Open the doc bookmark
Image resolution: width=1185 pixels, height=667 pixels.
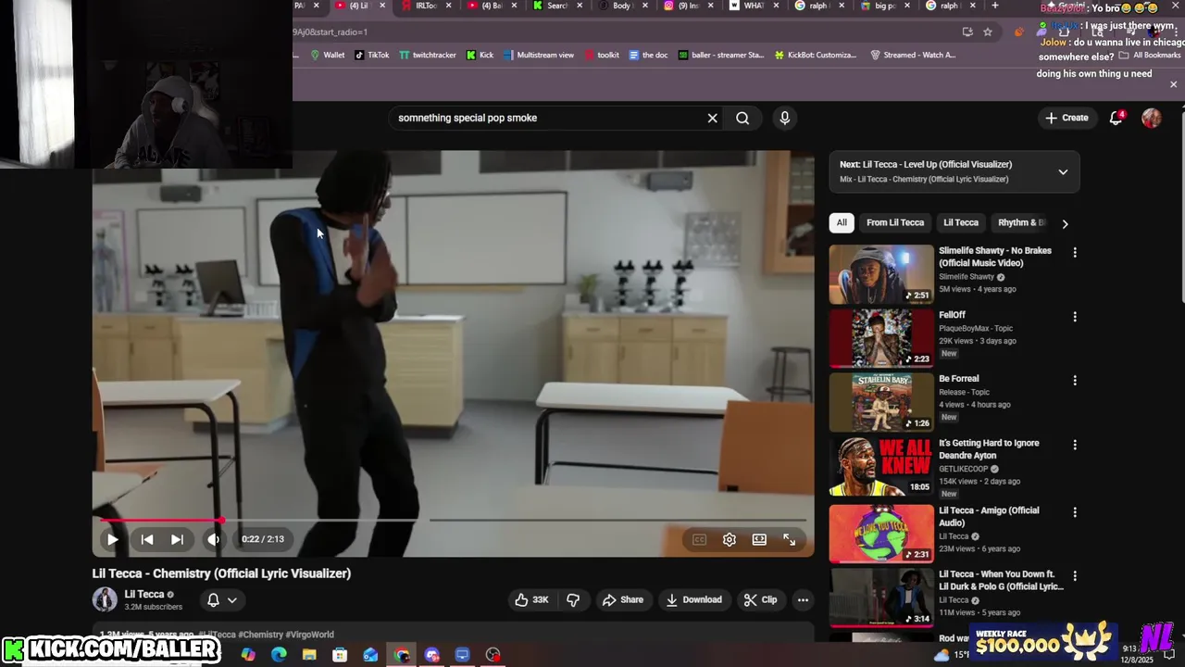pyautogui.click(x=648, y=55)
